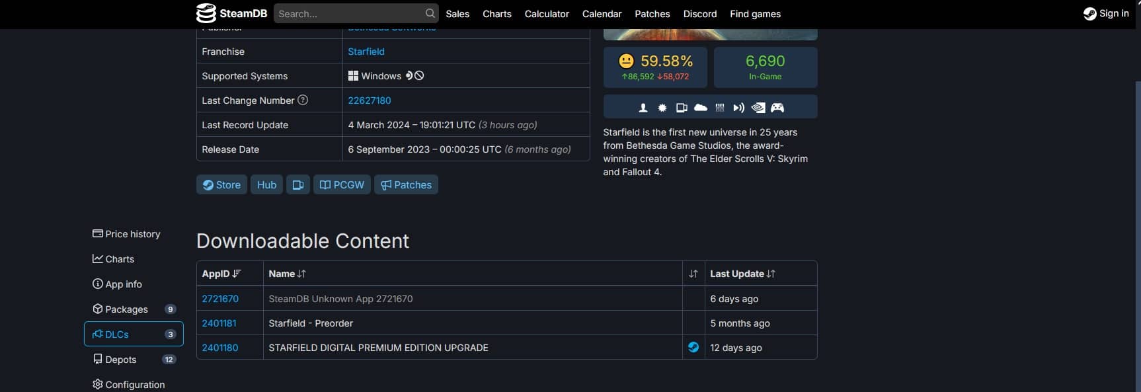Open App info sidebar tab
Image resolution: width=1141 pixels, height=392 pixels.
132,284
